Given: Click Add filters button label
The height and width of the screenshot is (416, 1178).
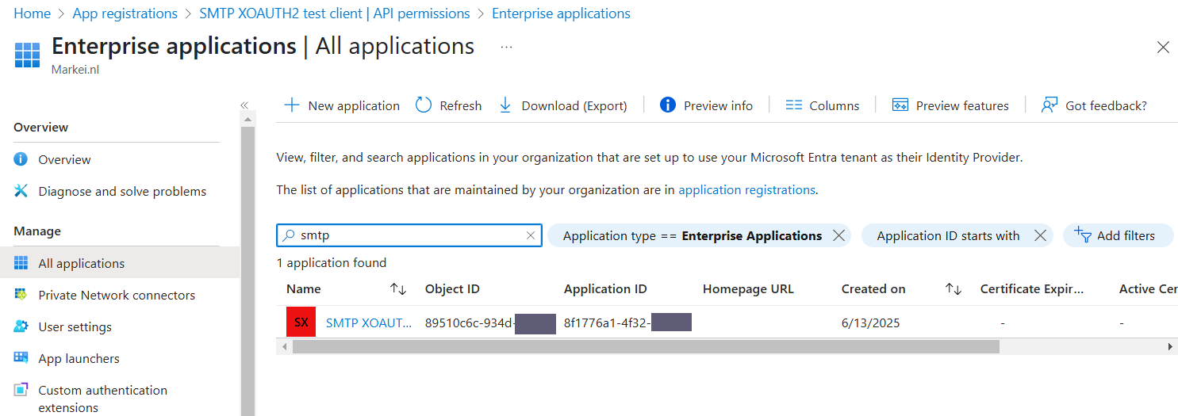Looking at the screenshot, I should click(x=1126, y=235).
